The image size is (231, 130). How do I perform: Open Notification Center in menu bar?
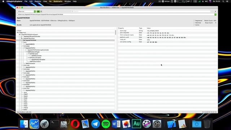pyautogui.click(x=227, y=1)
